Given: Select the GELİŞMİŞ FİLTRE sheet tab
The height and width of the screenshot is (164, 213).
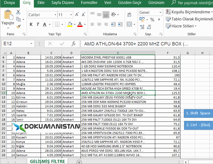Looking at the screenshot, I should (x=47, y=161).
